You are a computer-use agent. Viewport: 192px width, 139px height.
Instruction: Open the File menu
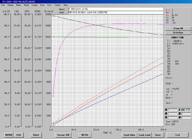3,5
